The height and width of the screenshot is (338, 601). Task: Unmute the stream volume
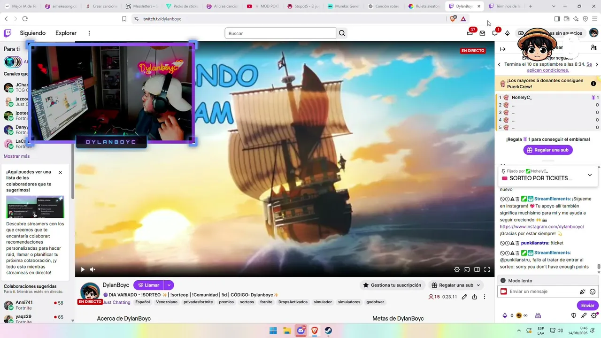[92, 269]
